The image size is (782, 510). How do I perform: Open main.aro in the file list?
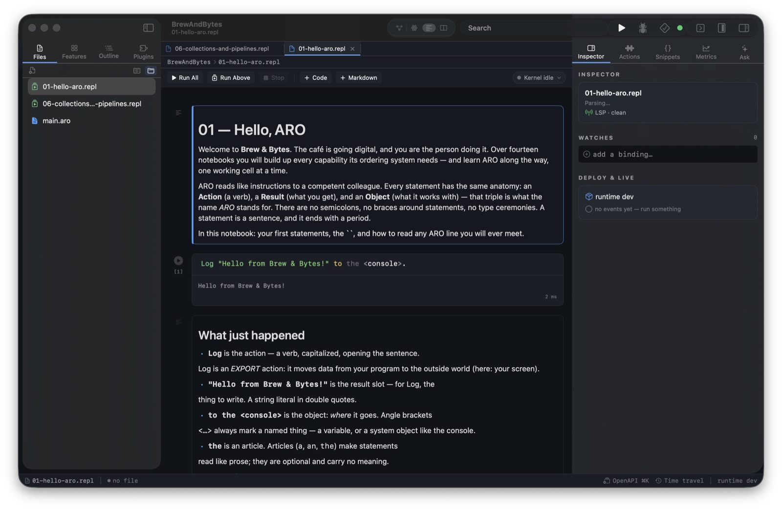pyautogui.click(x=92, y=121)
